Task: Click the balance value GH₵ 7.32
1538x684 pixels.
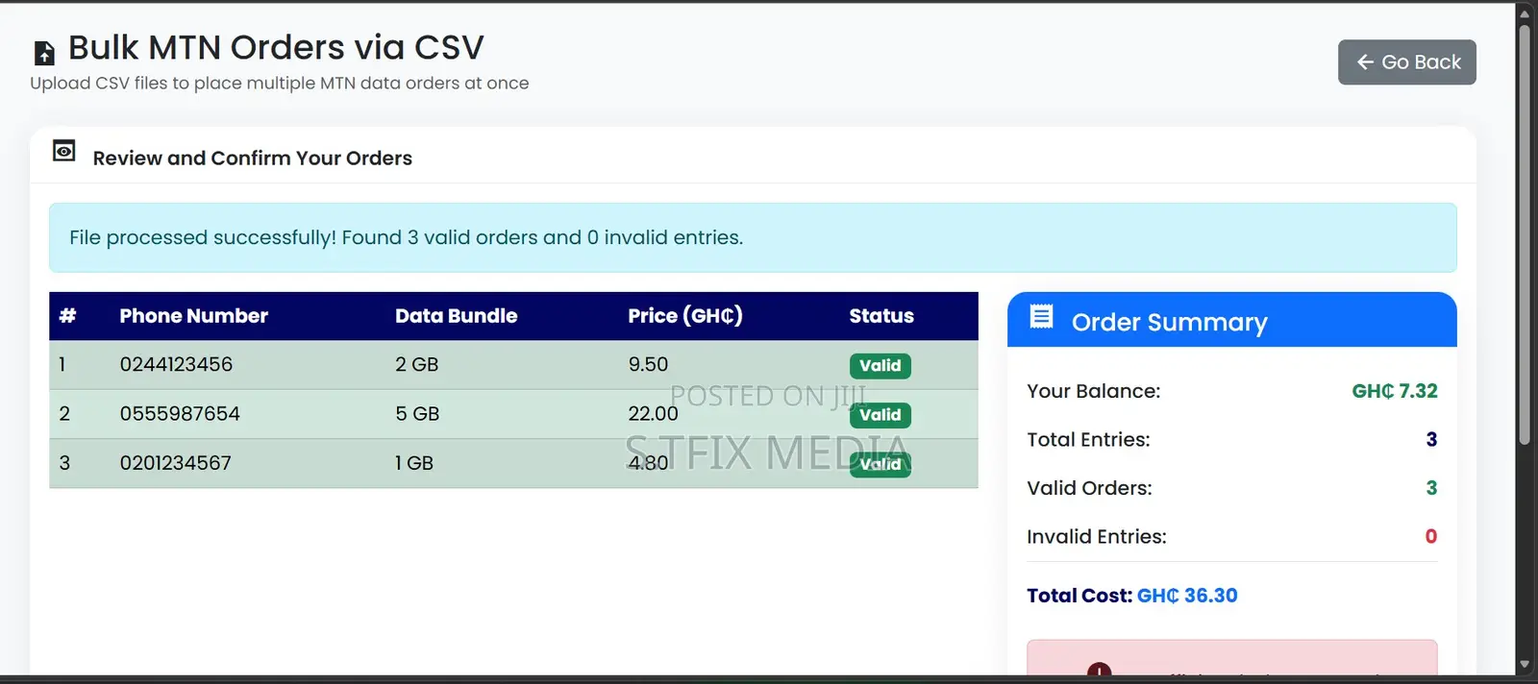Action: [x=1395, y=391]
